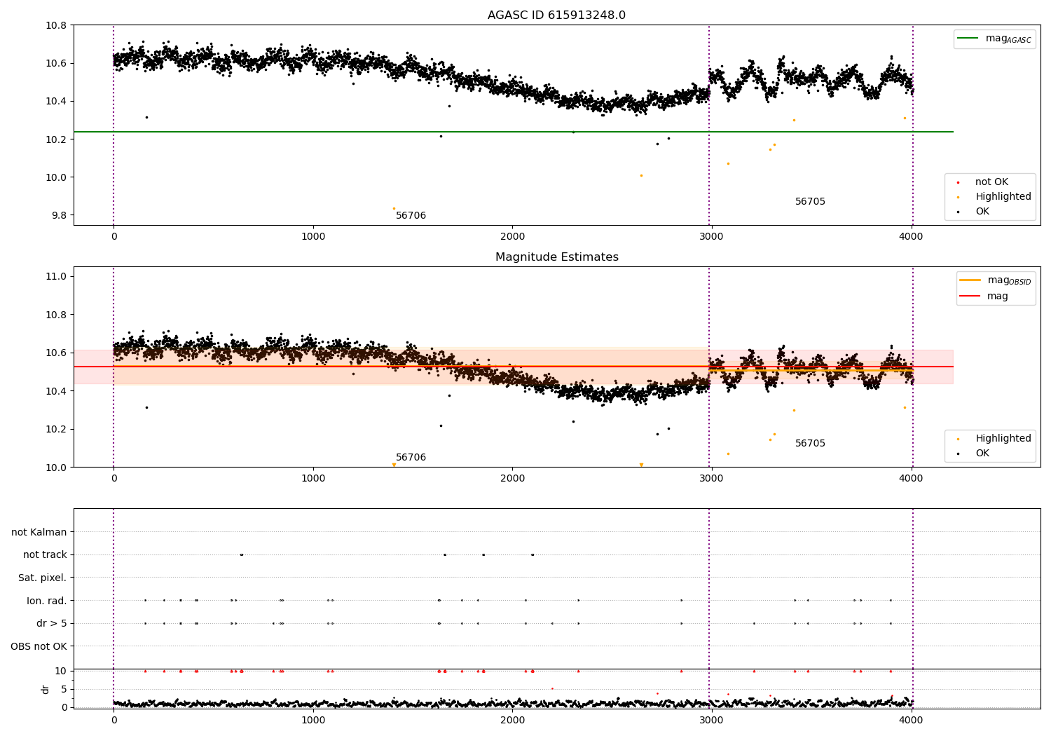Click the orange triangle marker beside 56706 in the middle plot
Screen dimensions: 1051x736
pos(394,465)
